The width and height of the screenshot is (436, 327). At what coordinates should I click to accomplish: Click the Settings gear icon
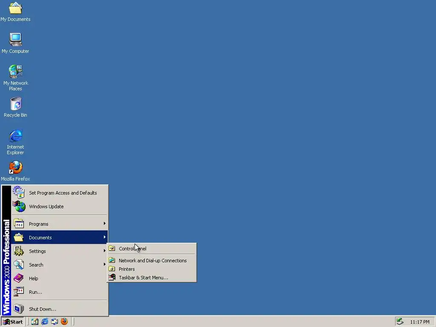19,251
